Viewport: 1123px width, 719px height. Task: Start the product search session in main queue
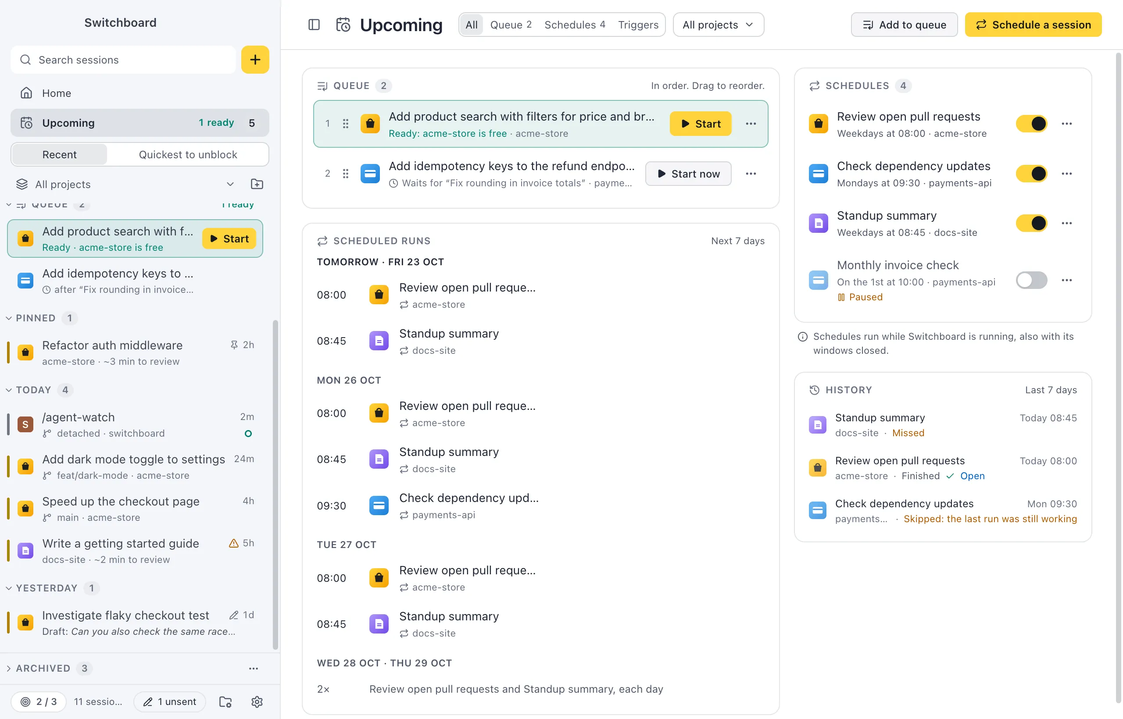click(x=700, y=124)
